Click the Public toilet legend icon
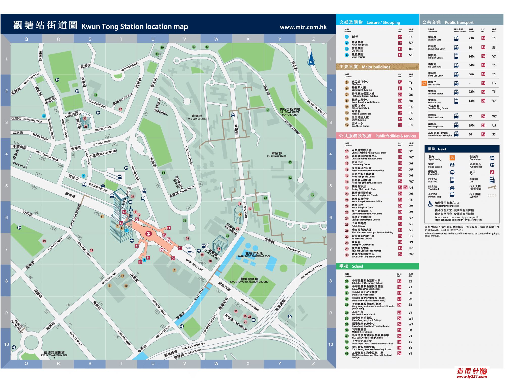 click(492, 165)
